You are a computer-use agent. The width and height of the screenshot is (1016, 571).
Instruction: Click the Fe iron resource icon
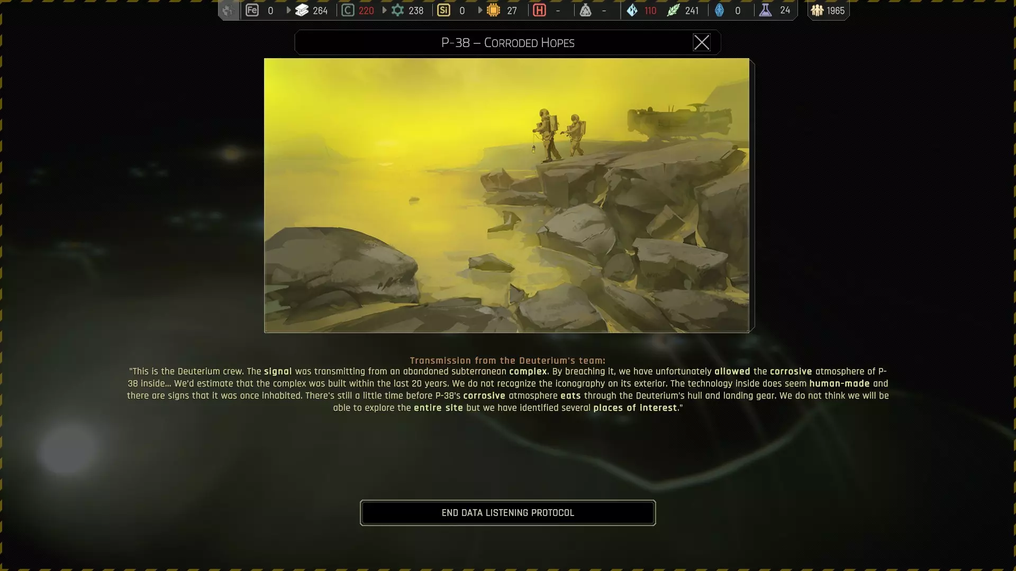coord(252,10)
